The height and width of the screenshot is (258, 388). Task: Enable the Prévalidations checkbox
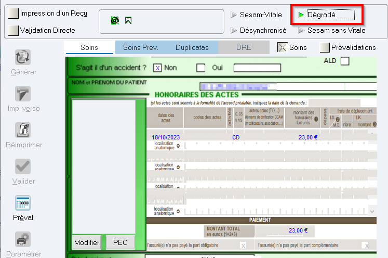(325, 47)
